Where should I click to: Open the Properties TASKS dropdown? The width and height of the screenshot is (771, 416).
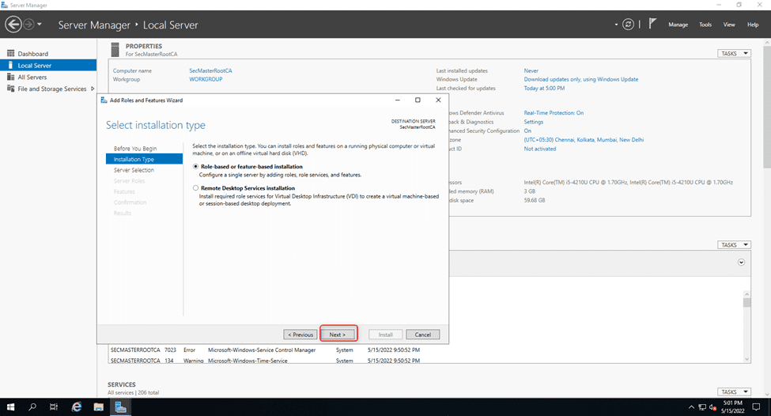pos(734,54)
